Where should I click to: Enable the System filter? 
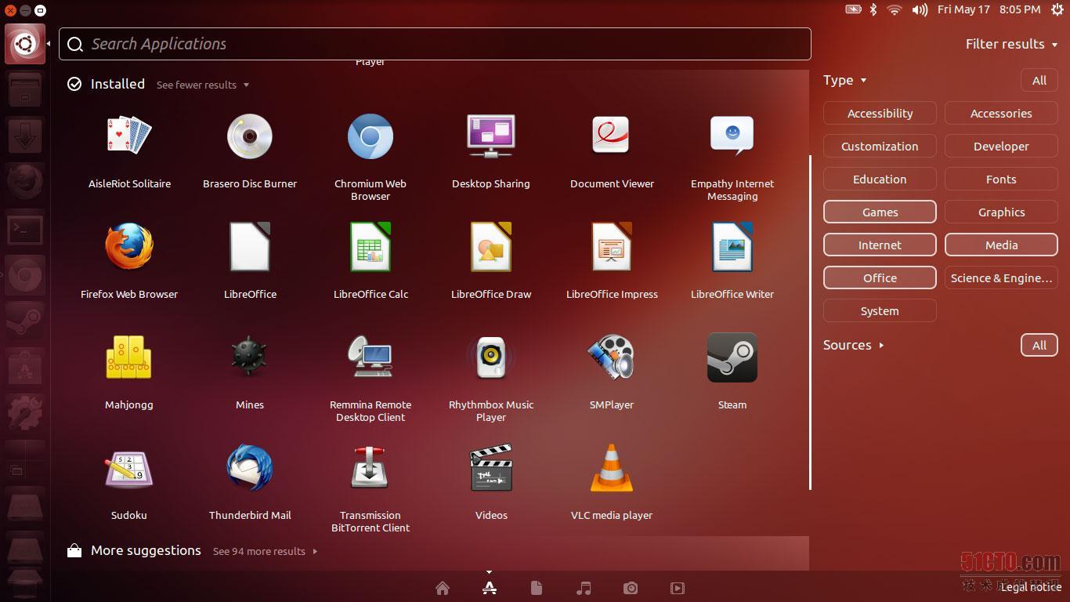880,311
